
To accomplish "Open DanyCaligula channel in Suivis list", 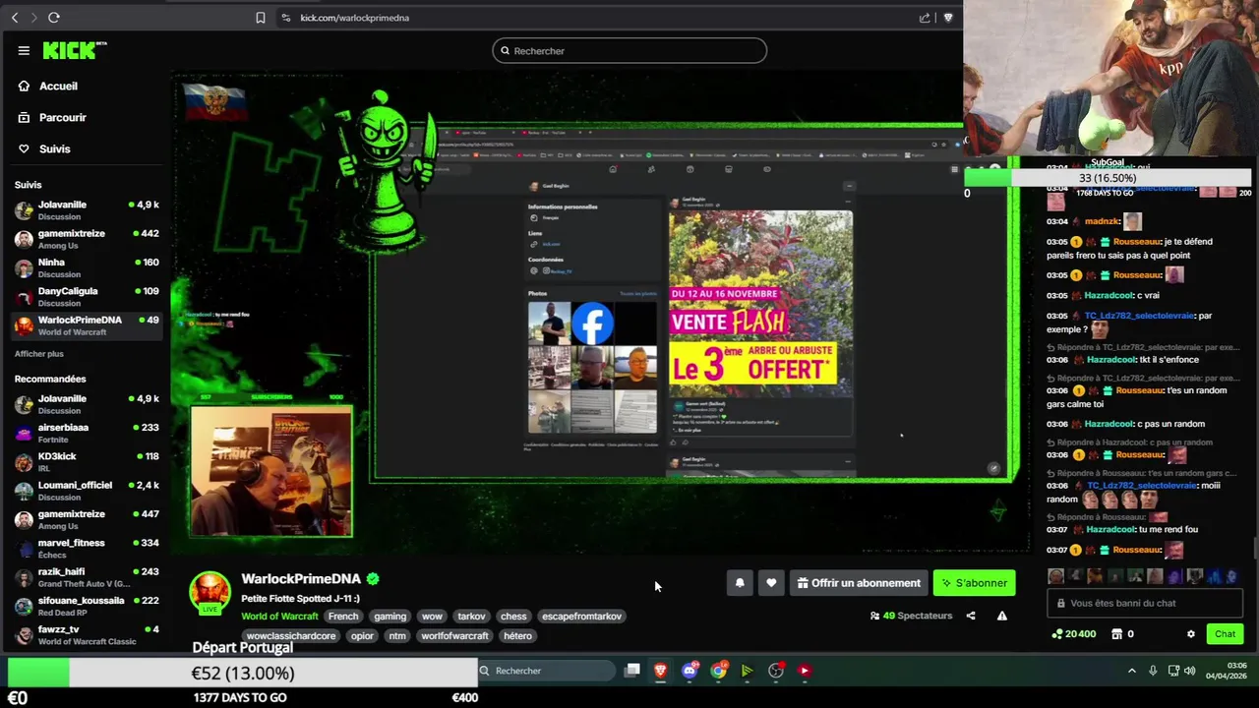I will point(87,296).
